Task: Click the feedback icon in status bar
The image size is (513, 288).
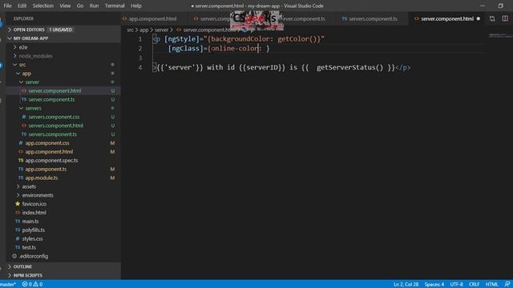Action: coord(507,285)
